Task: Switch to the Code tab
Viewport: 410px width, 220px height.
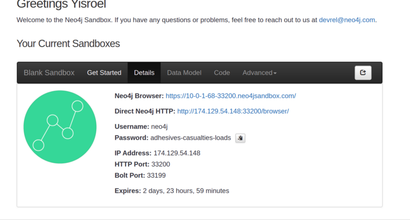Action: tap(222, 73)
